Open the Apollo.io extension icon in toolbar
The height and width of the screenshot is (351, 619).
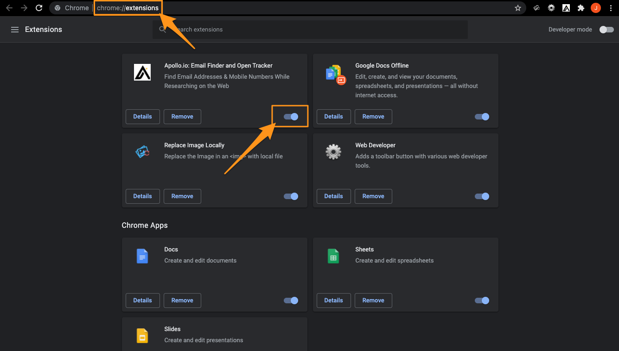[566, 8]
